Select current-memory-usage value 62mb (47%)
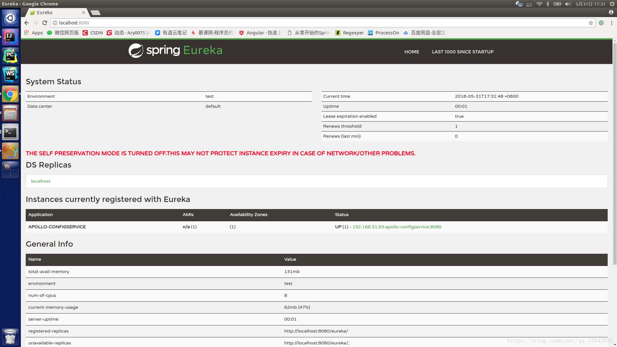Image resolution: width=617 pixels, height=347 pixels. pyautogui.click(x=297, y=307)
